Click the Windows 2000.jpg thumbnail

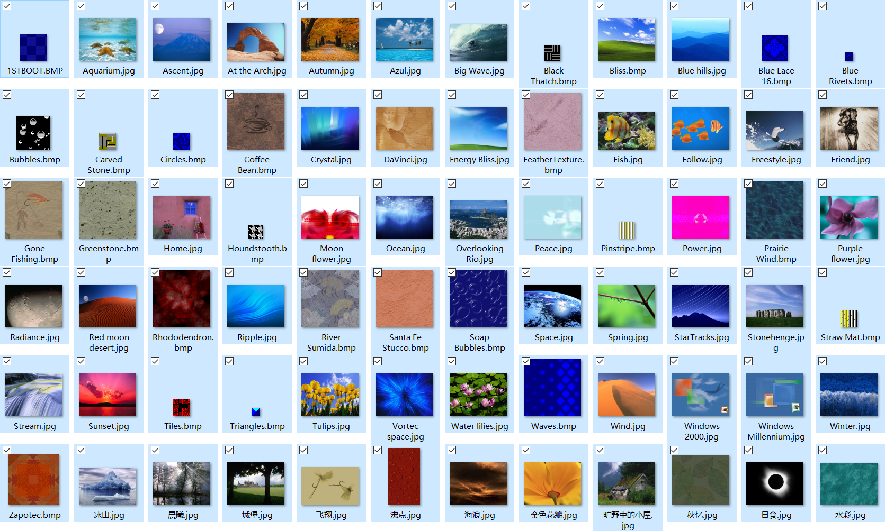(x=701, y=395)
